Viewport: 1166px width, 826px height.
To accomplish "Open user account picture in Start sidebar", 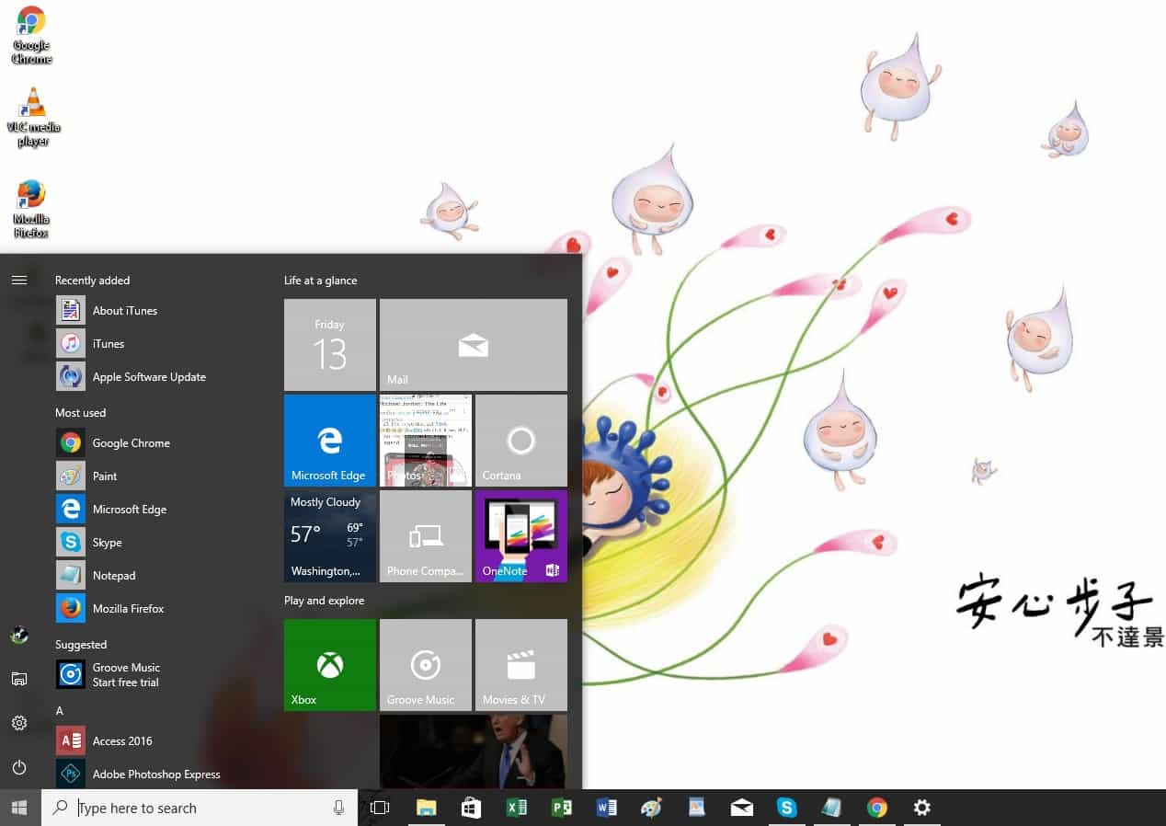I will point(19,635).
